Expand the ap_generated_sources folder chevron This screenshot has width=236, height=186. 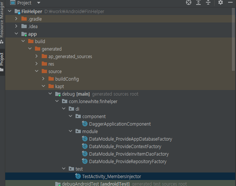coord(36,56)
